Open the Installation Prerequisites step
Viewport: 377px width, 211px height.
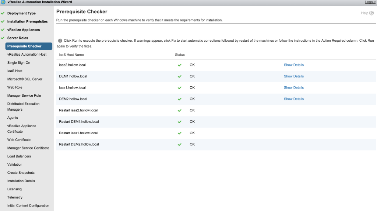(x=27, y=22)
